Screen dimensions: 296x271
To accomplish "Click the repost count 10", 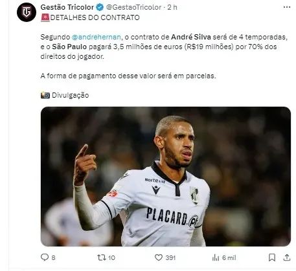I will [111, 257].
